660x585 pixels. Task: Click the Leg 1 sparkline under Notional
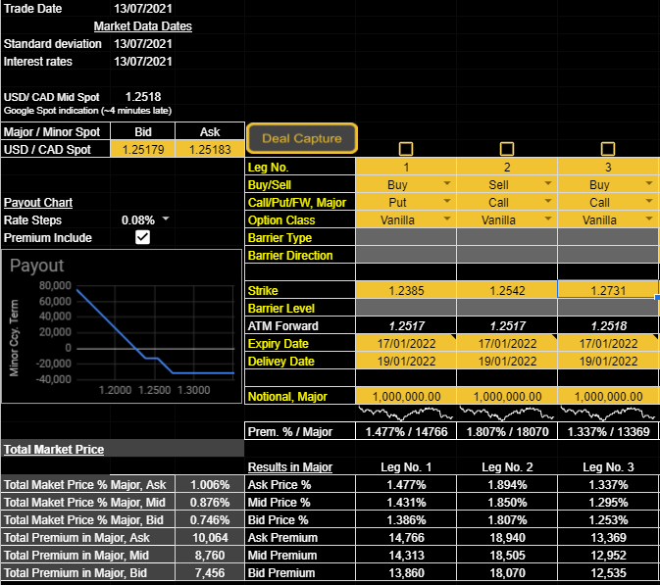[x=405, y=414]
